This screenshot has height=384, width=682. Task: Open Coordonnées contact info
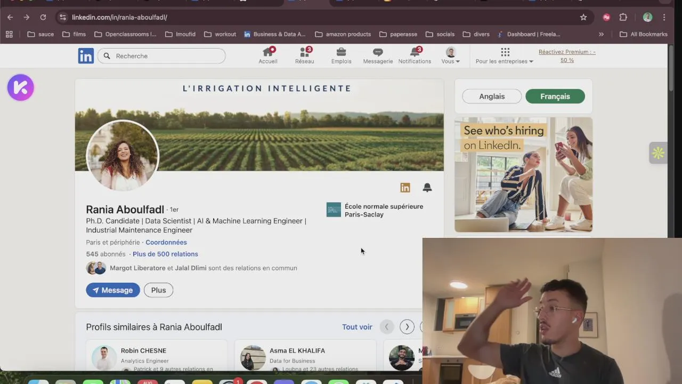(166, 242)
